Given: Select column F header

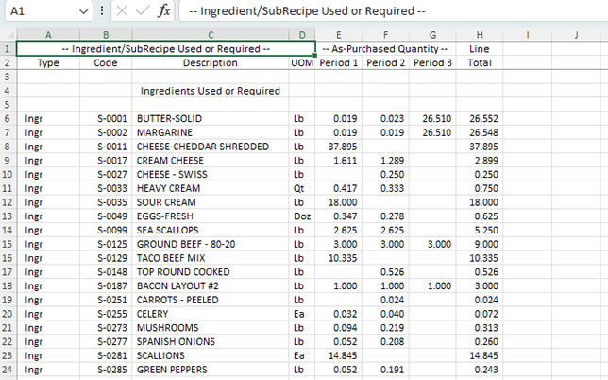Looking at the screenshot, I should coord(385,35).
